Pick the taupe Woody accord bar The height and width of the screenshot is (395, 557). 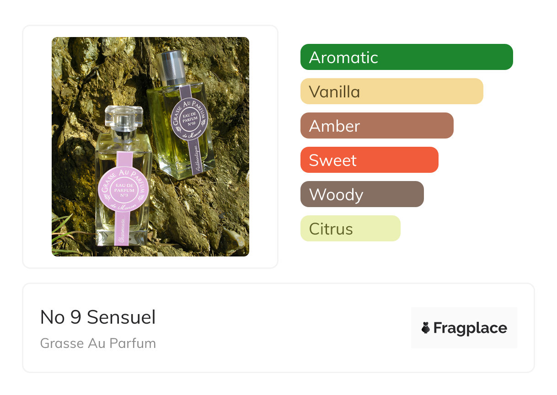pyautogui.click(x=362, y=194)
